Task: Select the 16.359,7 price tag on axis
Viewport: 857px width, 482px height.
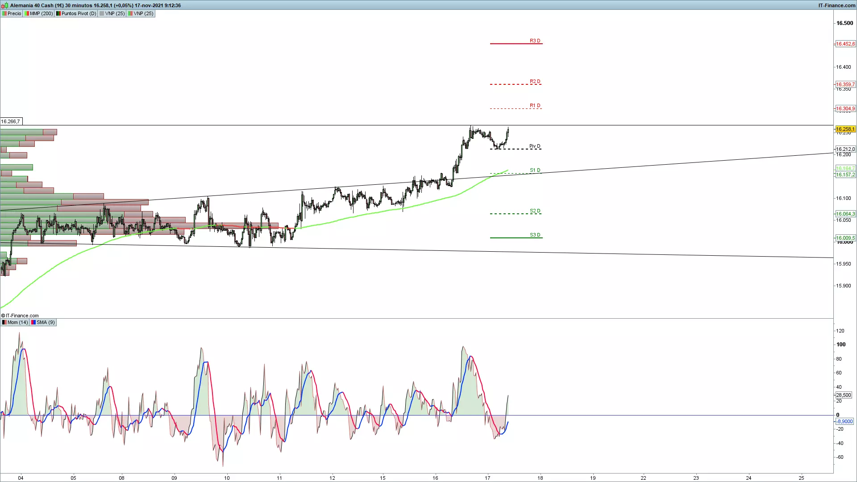Action: tap(845, 84)
